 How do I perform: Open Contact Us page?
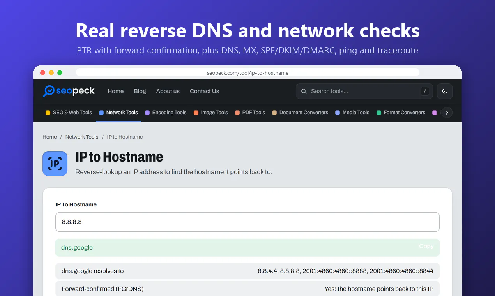coord(205,91)
